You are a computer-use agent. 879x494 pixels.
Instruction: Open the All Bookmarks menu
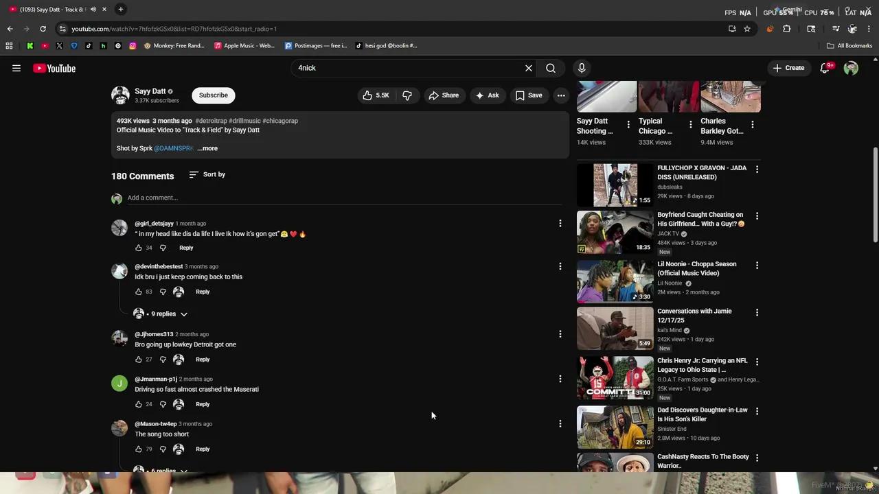(x=847, y=45)
